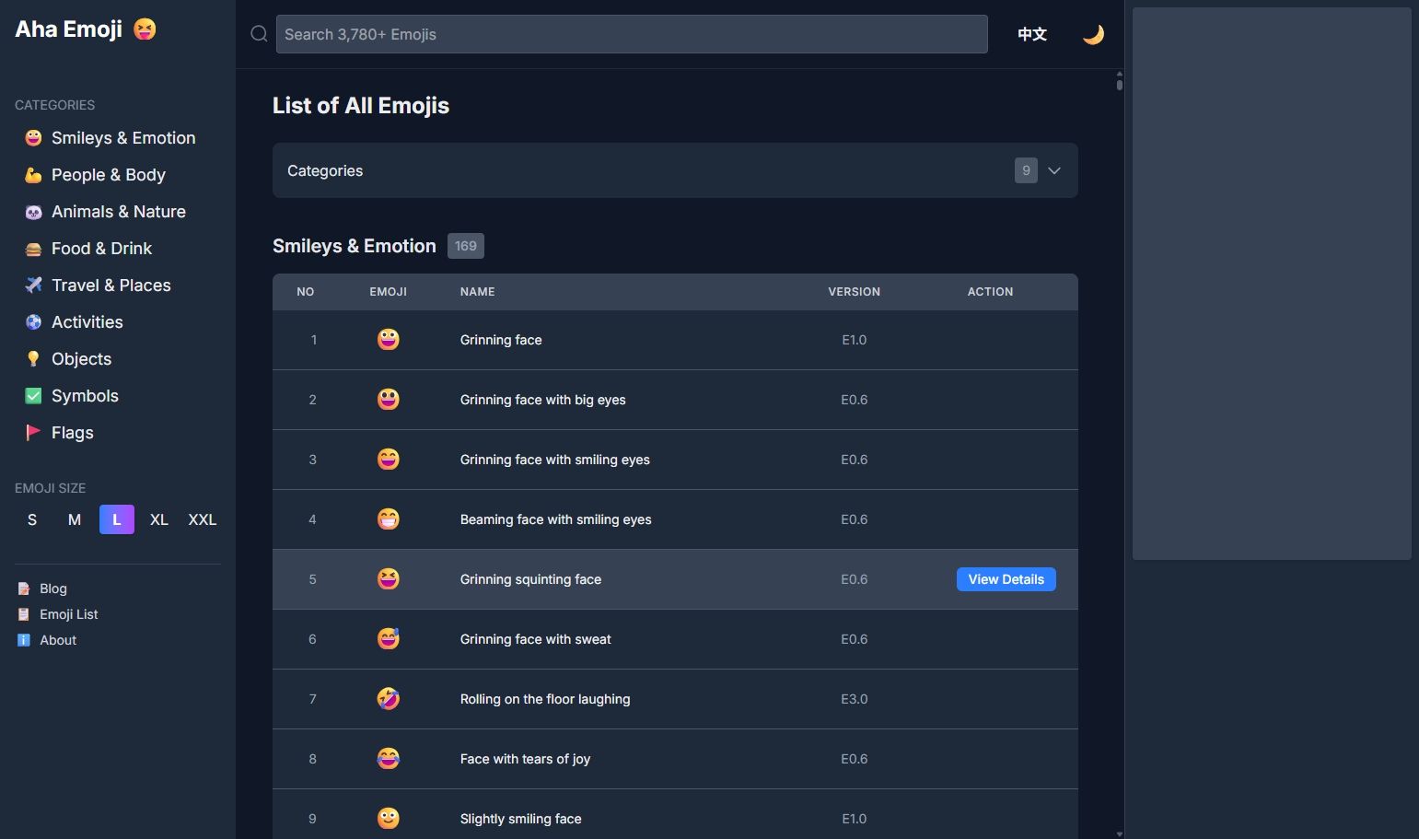Click Beaming face with smiling eyes emoji
Screen dimensions: 1419x839
point(389,519)
